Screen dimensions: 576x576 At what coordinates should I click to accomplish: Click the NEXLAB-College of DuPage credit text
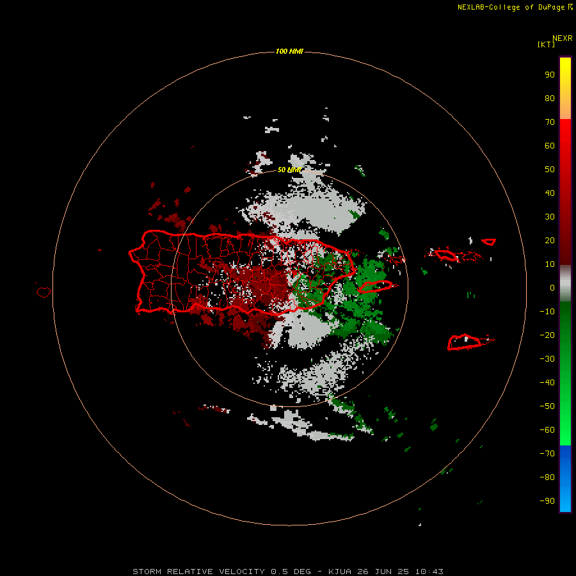[x=515, y=7]
